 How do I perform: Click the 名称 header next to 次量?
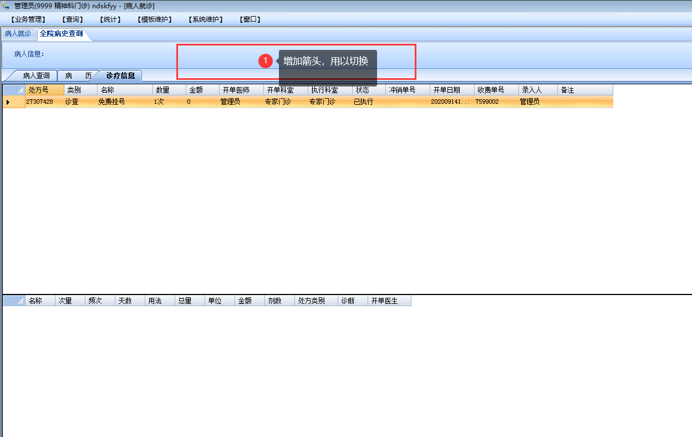click(x=40, y=301)
